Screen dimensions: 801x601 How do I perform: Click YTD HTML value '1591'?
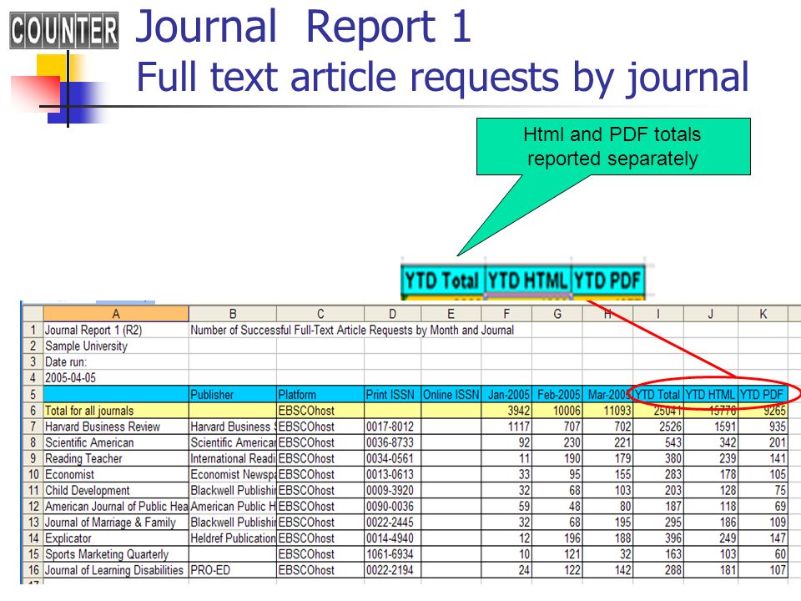[711, 426]
